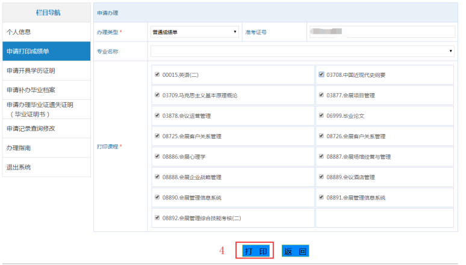466x265 pixels.
Task: Expand the 专业名称 dropdown list
Action: pyautogui.click(x=302, y=52)
